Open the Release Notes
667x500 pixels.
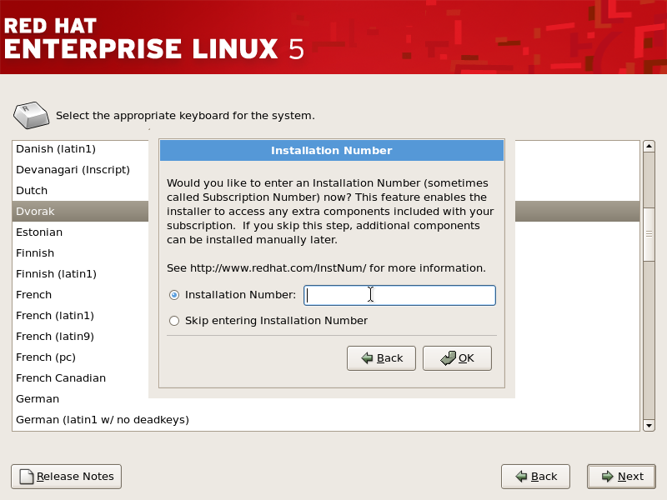click(x=67, y=477)
